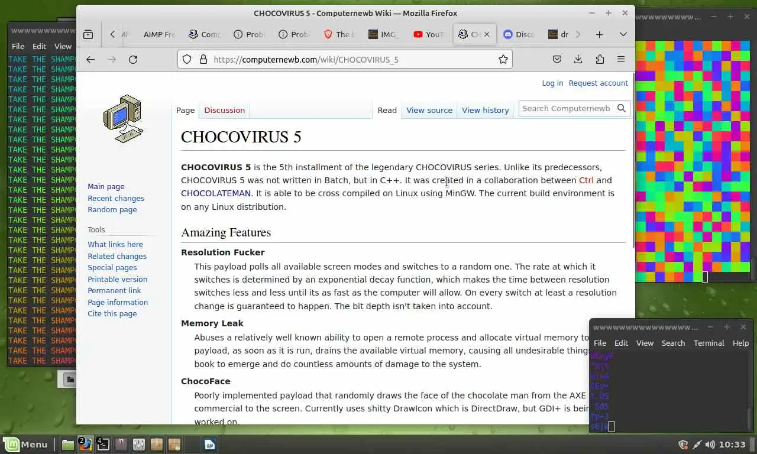Open Edit menu in bottom-right terminal
Viewport: 757px width, 454px height.
(x=621, y=343)
